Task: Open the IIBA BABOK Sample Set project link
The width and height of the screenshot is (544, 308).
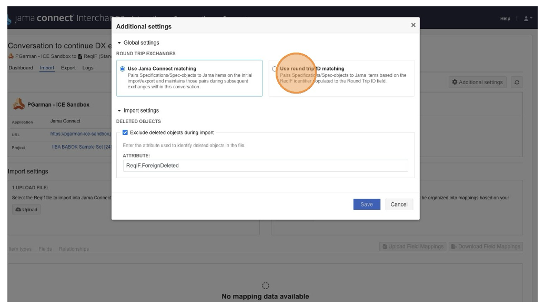Action: [82, 147]
